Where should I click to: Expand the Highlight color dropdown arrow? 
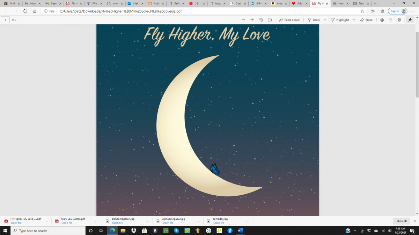click(x=354, y=20)
